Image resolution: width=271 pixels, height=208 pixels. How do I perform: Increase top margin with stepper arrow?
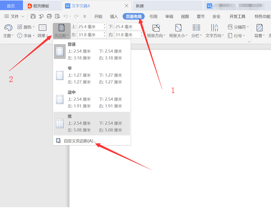coord(105,25)
